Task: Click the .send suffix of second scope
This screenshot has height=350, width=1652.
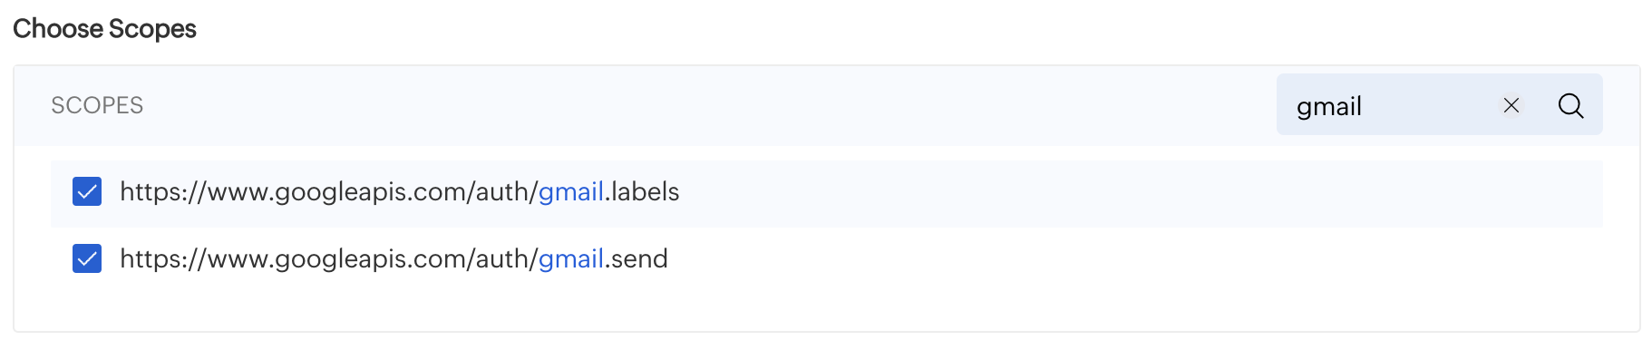Action: click(637, 258)
